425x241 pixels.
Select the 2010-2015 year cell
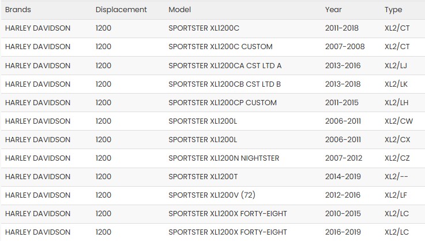pos(341,214)
